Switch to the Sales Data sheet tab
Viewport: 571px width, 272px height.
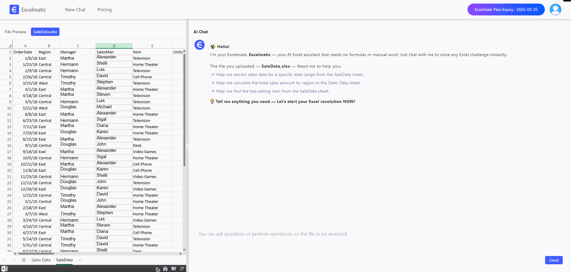[x=41, y=260]
